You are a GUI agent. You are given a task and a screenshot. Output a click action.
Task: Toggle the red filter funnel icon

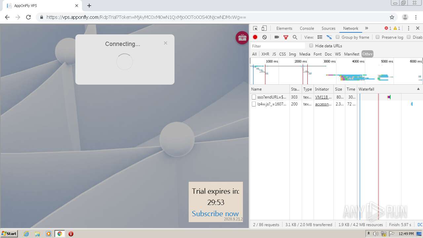click(x=286, y=37)
